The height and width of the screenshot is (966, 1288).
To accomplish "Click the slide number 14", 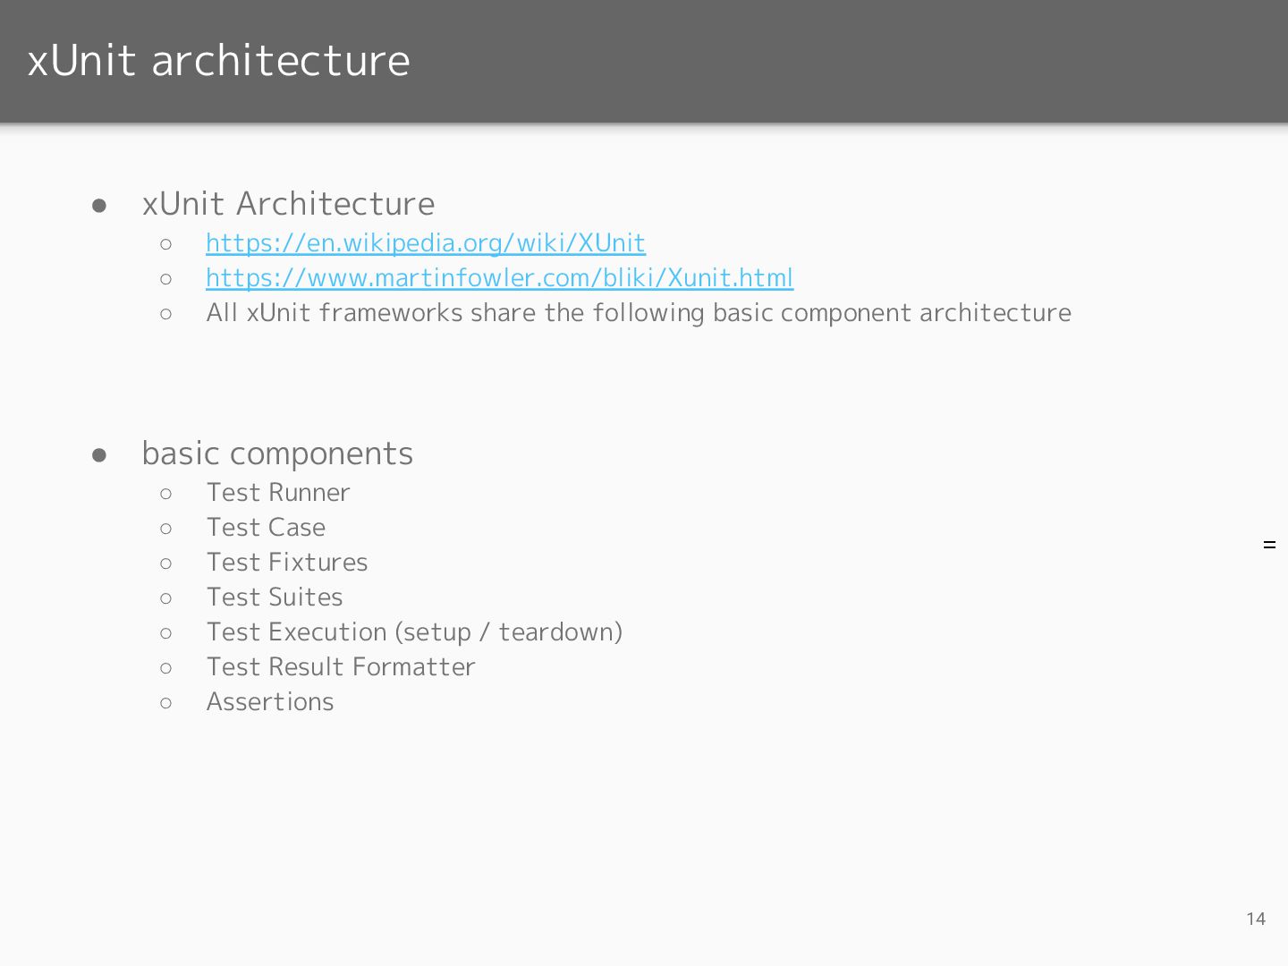I will 1256,919.
